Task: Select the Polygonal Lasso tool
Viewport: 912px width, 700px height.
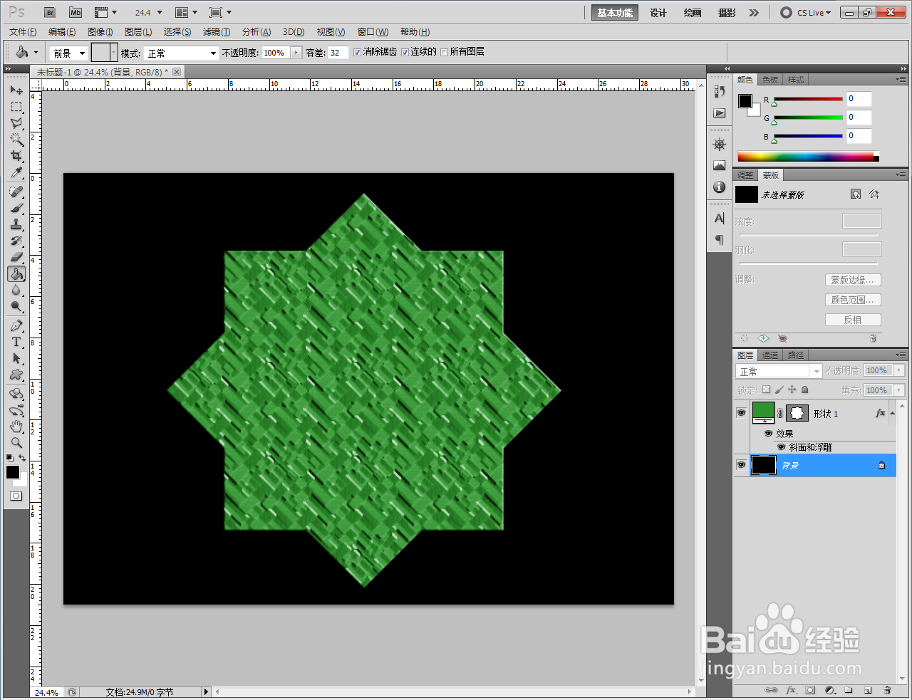Action: pos(16,123)
